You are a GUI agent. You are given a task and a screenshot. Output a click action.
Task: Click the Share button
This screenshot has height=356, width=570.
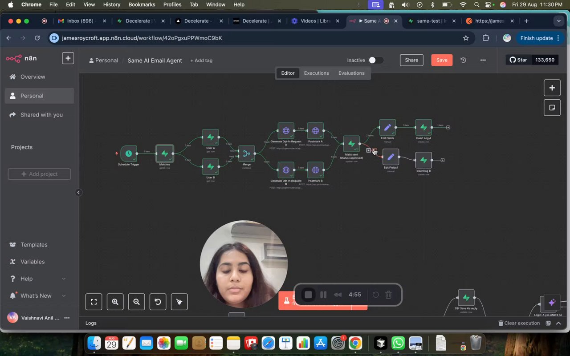(411, 60)
